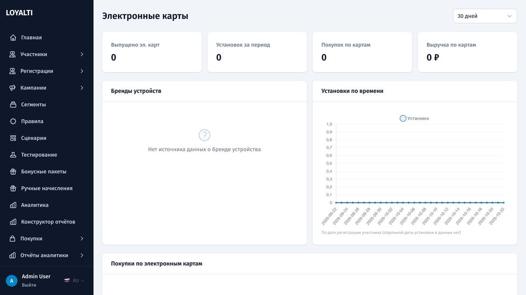
Task: Click the Покупок по картам card
Action: pyautogui.click(x=362, y=52)
